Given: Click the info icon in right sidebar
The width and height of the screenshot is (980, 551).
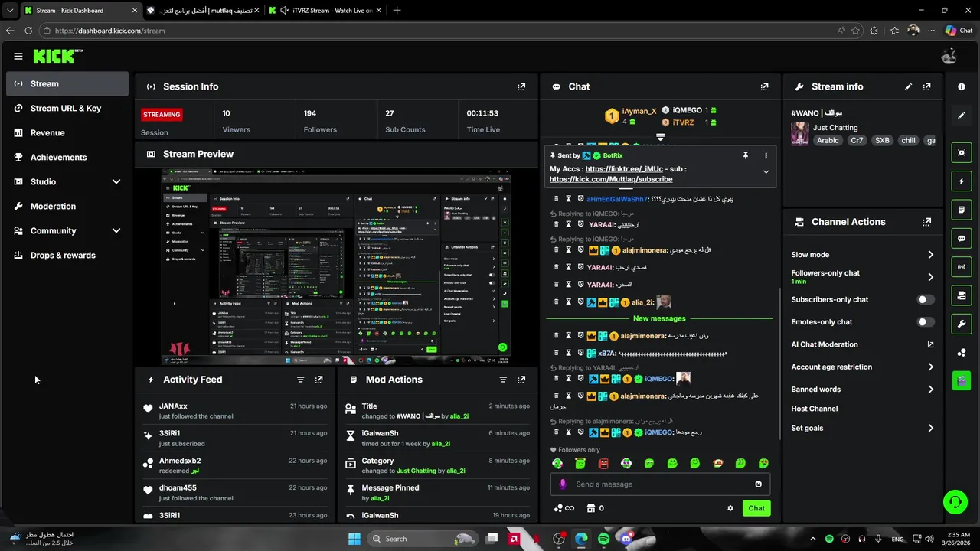Looking at the screenshot, I should pyautogui.click(x=962, y=87).
